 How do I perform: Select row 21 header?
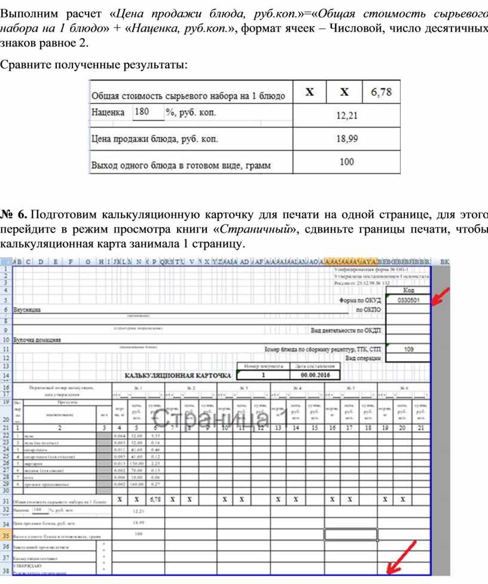coord(6,428)
